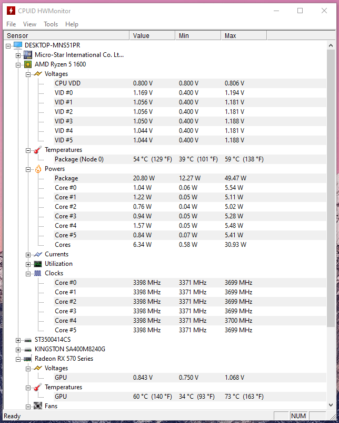Open the View menu

click(x=29, y=24)
